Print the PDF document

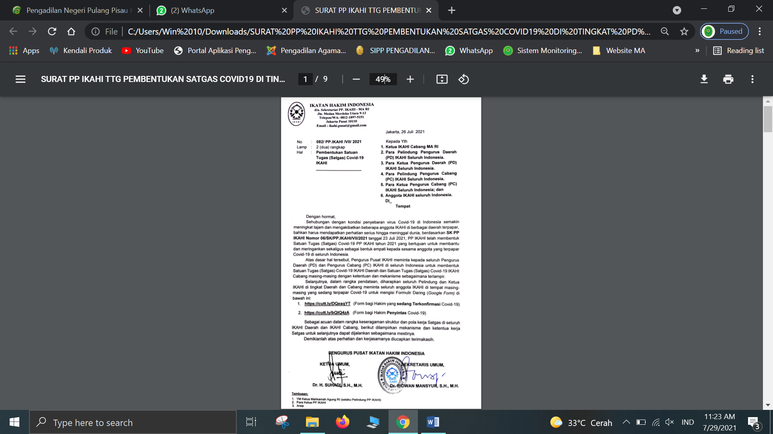(728, 79)
